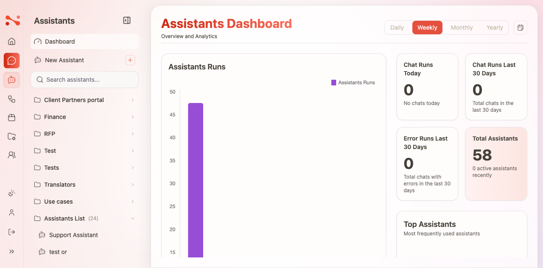Click the app logo in the left rail
Screen dimensions: 543x268
point(12,20)
